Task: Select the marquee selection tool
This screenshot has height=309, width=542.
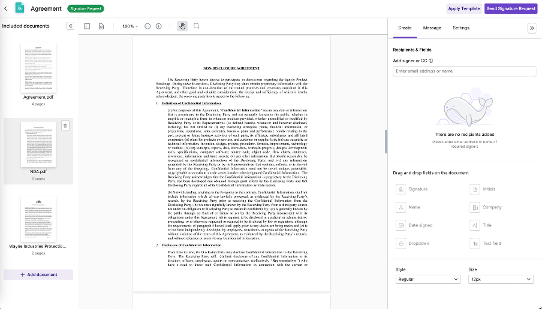Action: [196, 26]
